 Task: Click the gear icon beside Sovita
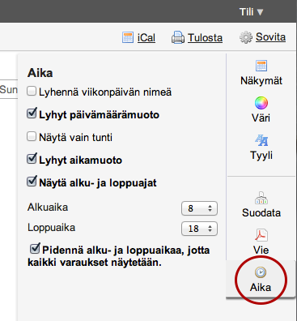[246, 37]
